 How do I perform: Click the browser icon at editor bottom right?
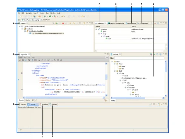tap(105, 100)
